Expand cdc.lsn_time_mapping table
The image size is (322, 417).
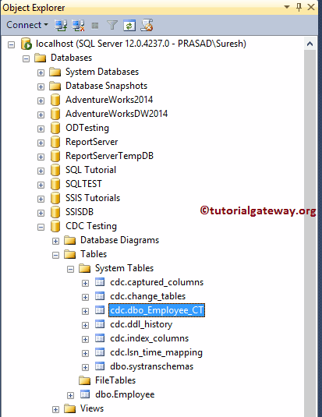[x=85, y=353]
